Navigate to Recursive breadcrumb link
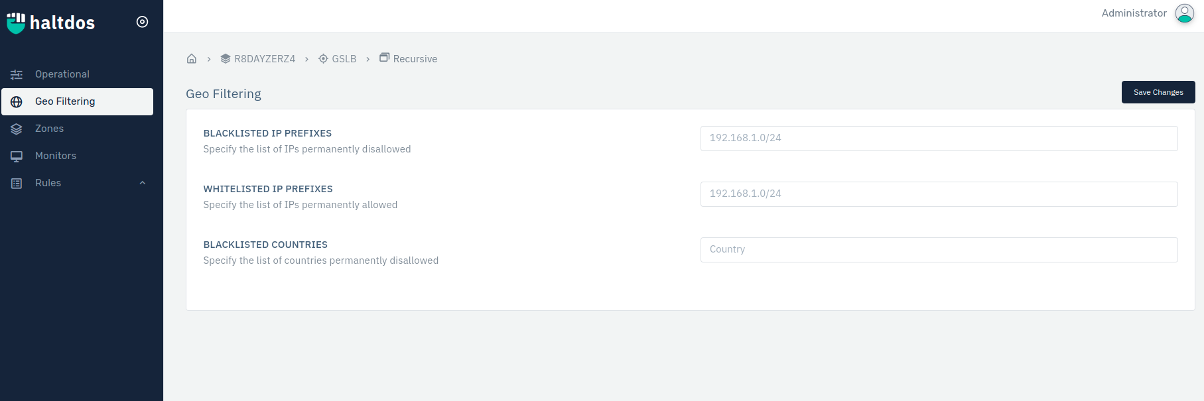The image size is (1204, 401). [415, 59]
